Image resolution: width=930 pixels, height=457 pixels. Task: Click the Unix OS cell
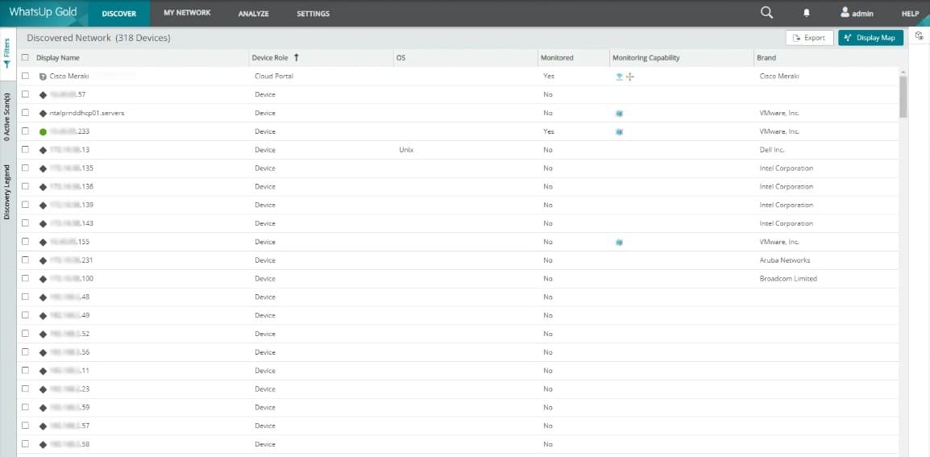406,150
